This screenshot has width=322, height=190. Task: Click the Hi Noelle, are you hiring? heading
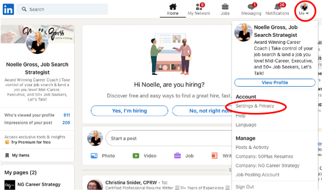(x=169, y=85)
